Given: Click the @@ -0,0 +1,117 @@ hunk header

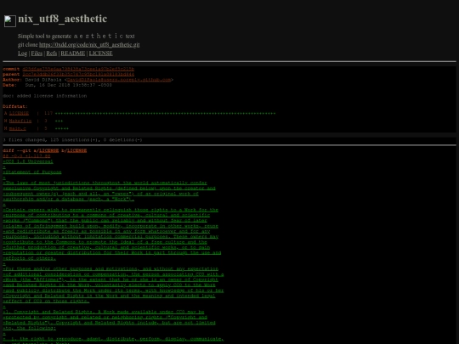Looking at the screenshot, I should click(26, 156).
